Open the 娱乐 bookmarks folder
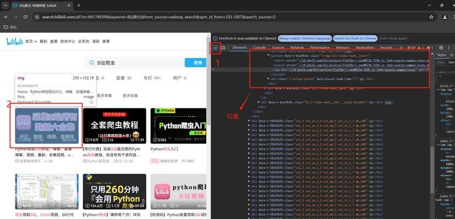 click(x=10, y=27)
